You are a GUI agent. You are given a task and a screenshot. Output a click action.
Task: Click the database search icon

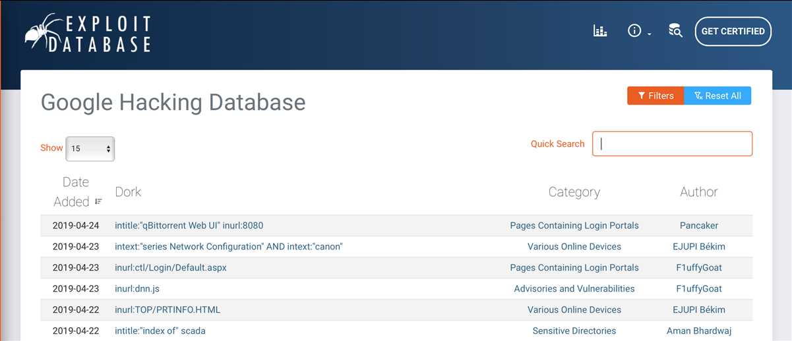[x=675, y=31]
